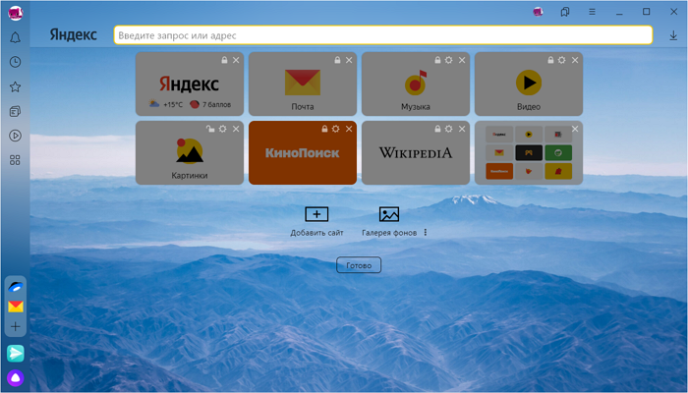Toggle pin lock on Почта tile
Image resolution: width=688 pixels, height=393 pixels.
pos(337,60)
